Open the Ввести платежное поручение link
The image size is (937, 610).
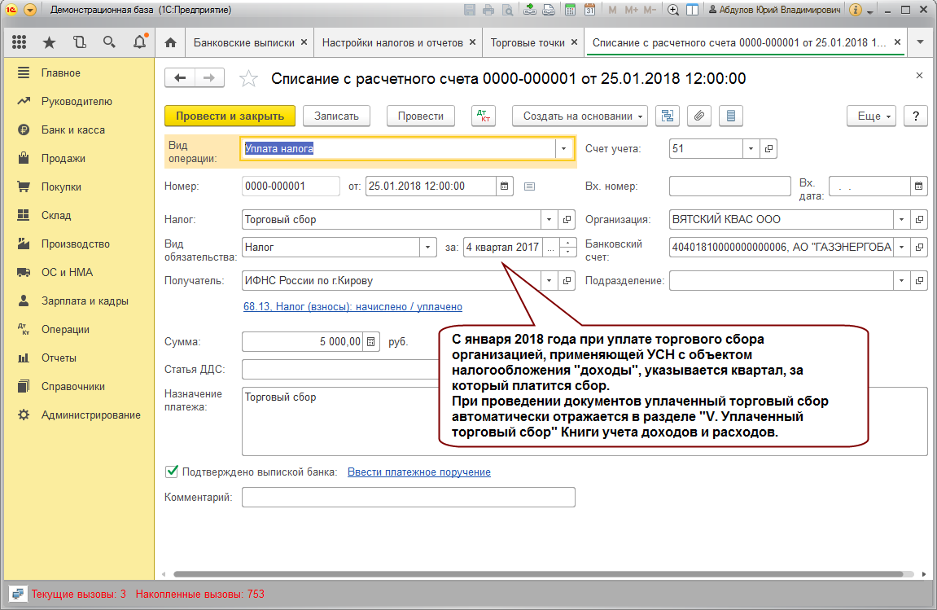coord(419,472)
